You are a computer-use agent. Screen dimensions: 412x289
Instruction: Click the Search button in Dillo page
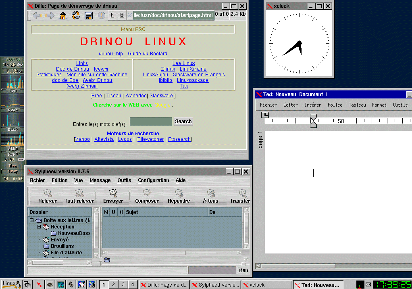coord(183,121)
